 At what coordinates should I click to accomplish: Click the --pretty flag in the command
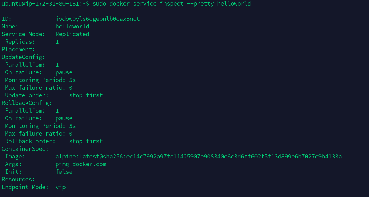click(200, 4)
